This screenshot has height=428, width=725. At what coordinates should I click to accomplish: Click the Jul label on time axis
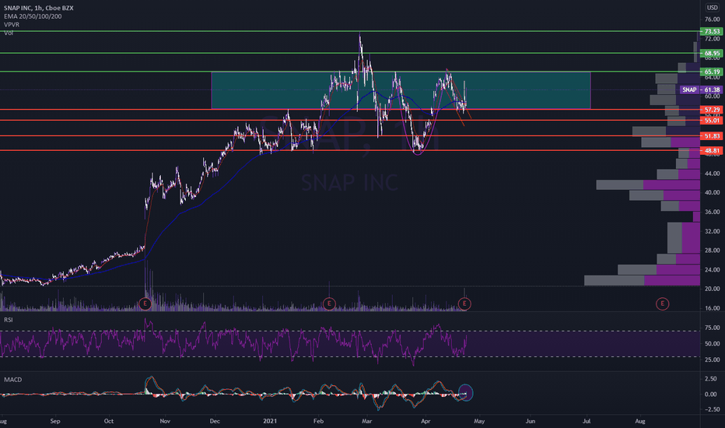(587, 421)
